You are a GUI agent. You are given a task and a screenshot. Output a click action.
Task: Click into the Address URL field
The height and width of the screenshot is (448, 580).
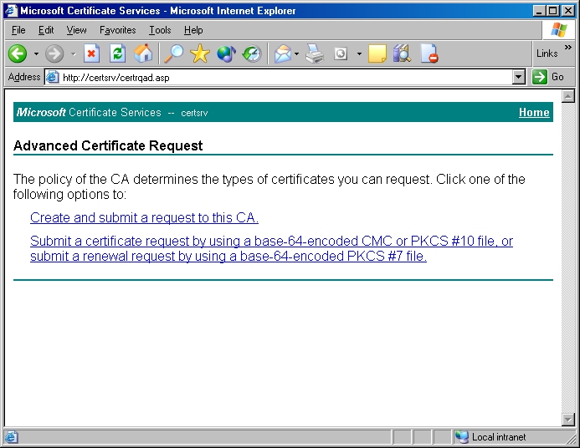click(285, 77)
